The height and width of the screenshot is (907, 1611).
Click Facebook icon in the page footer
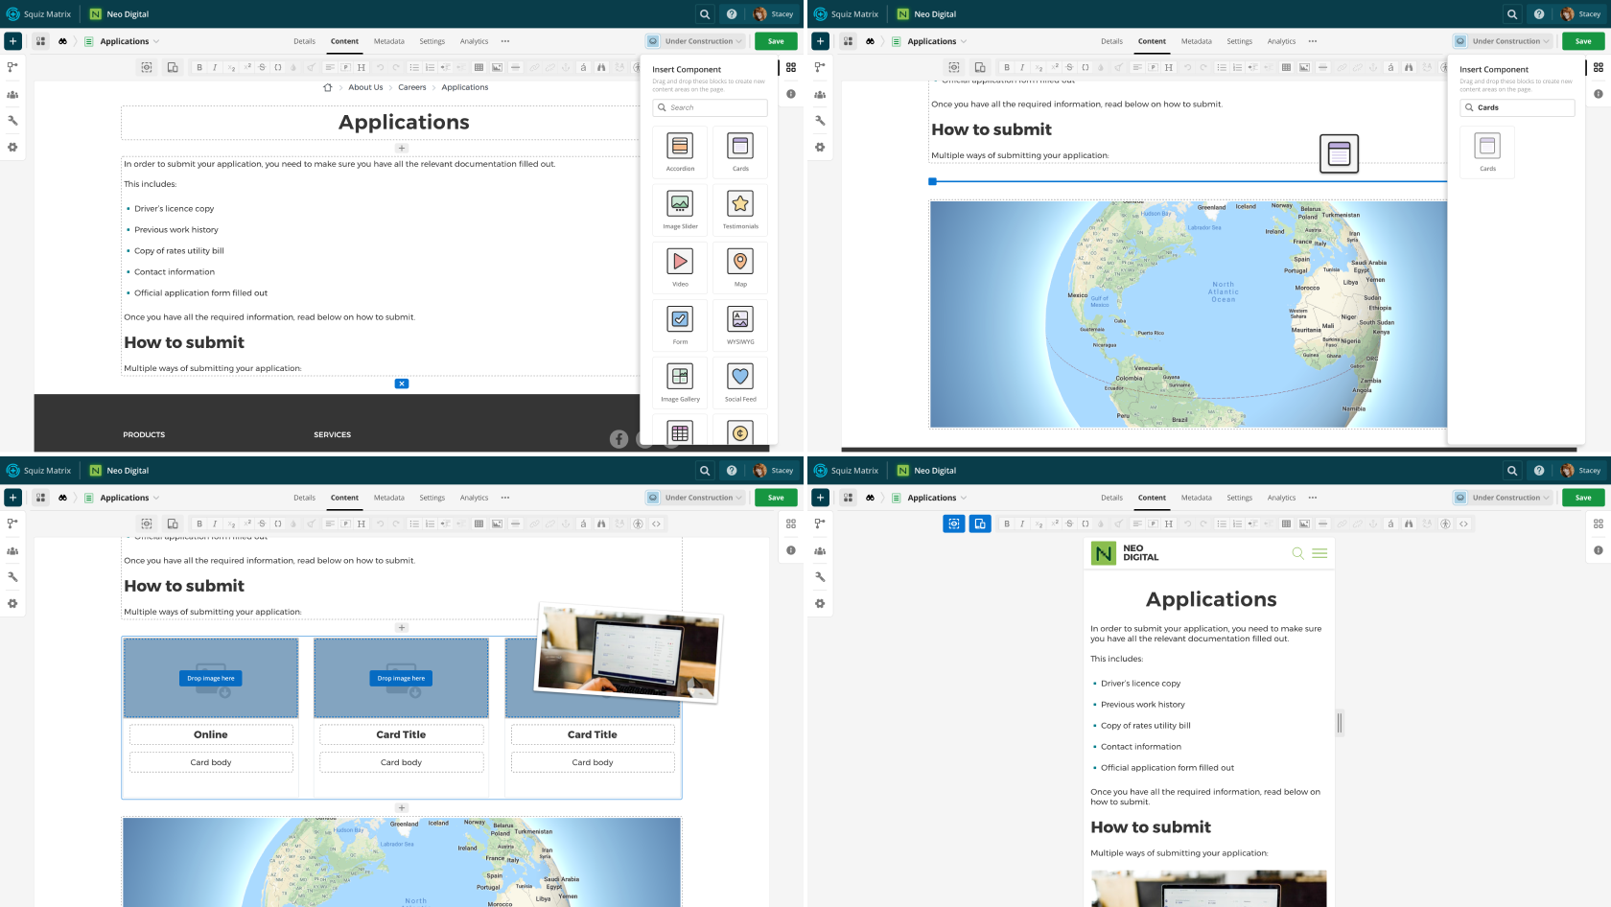pyautogui.click(x=619, y=439)
